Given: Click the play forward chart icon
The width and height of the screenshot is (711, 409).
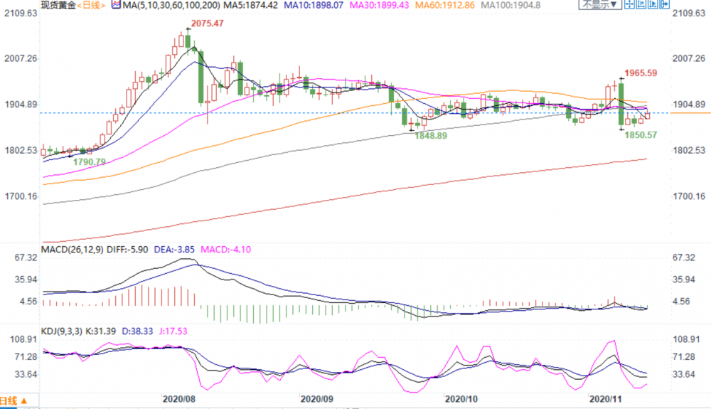Looking at the screenshot, I should [653, 4].
